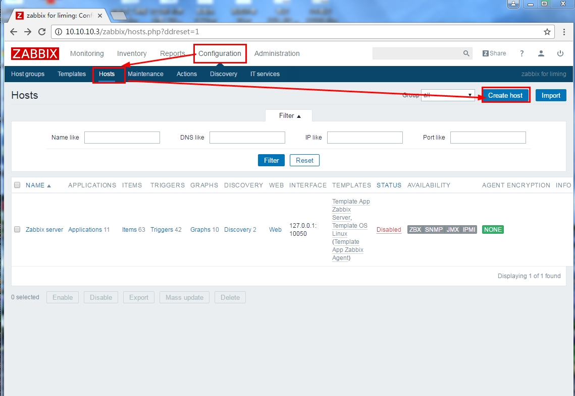Click Disable button below table
575x396 pixels.
click(x=101, y=297)
